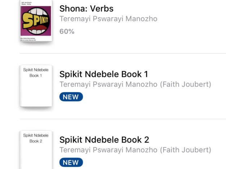Screen dimensions: 226x169
Task: Click author Teremayi Pswarayi Manozho under Shona: Verbs
Action: tap(108, 19)
